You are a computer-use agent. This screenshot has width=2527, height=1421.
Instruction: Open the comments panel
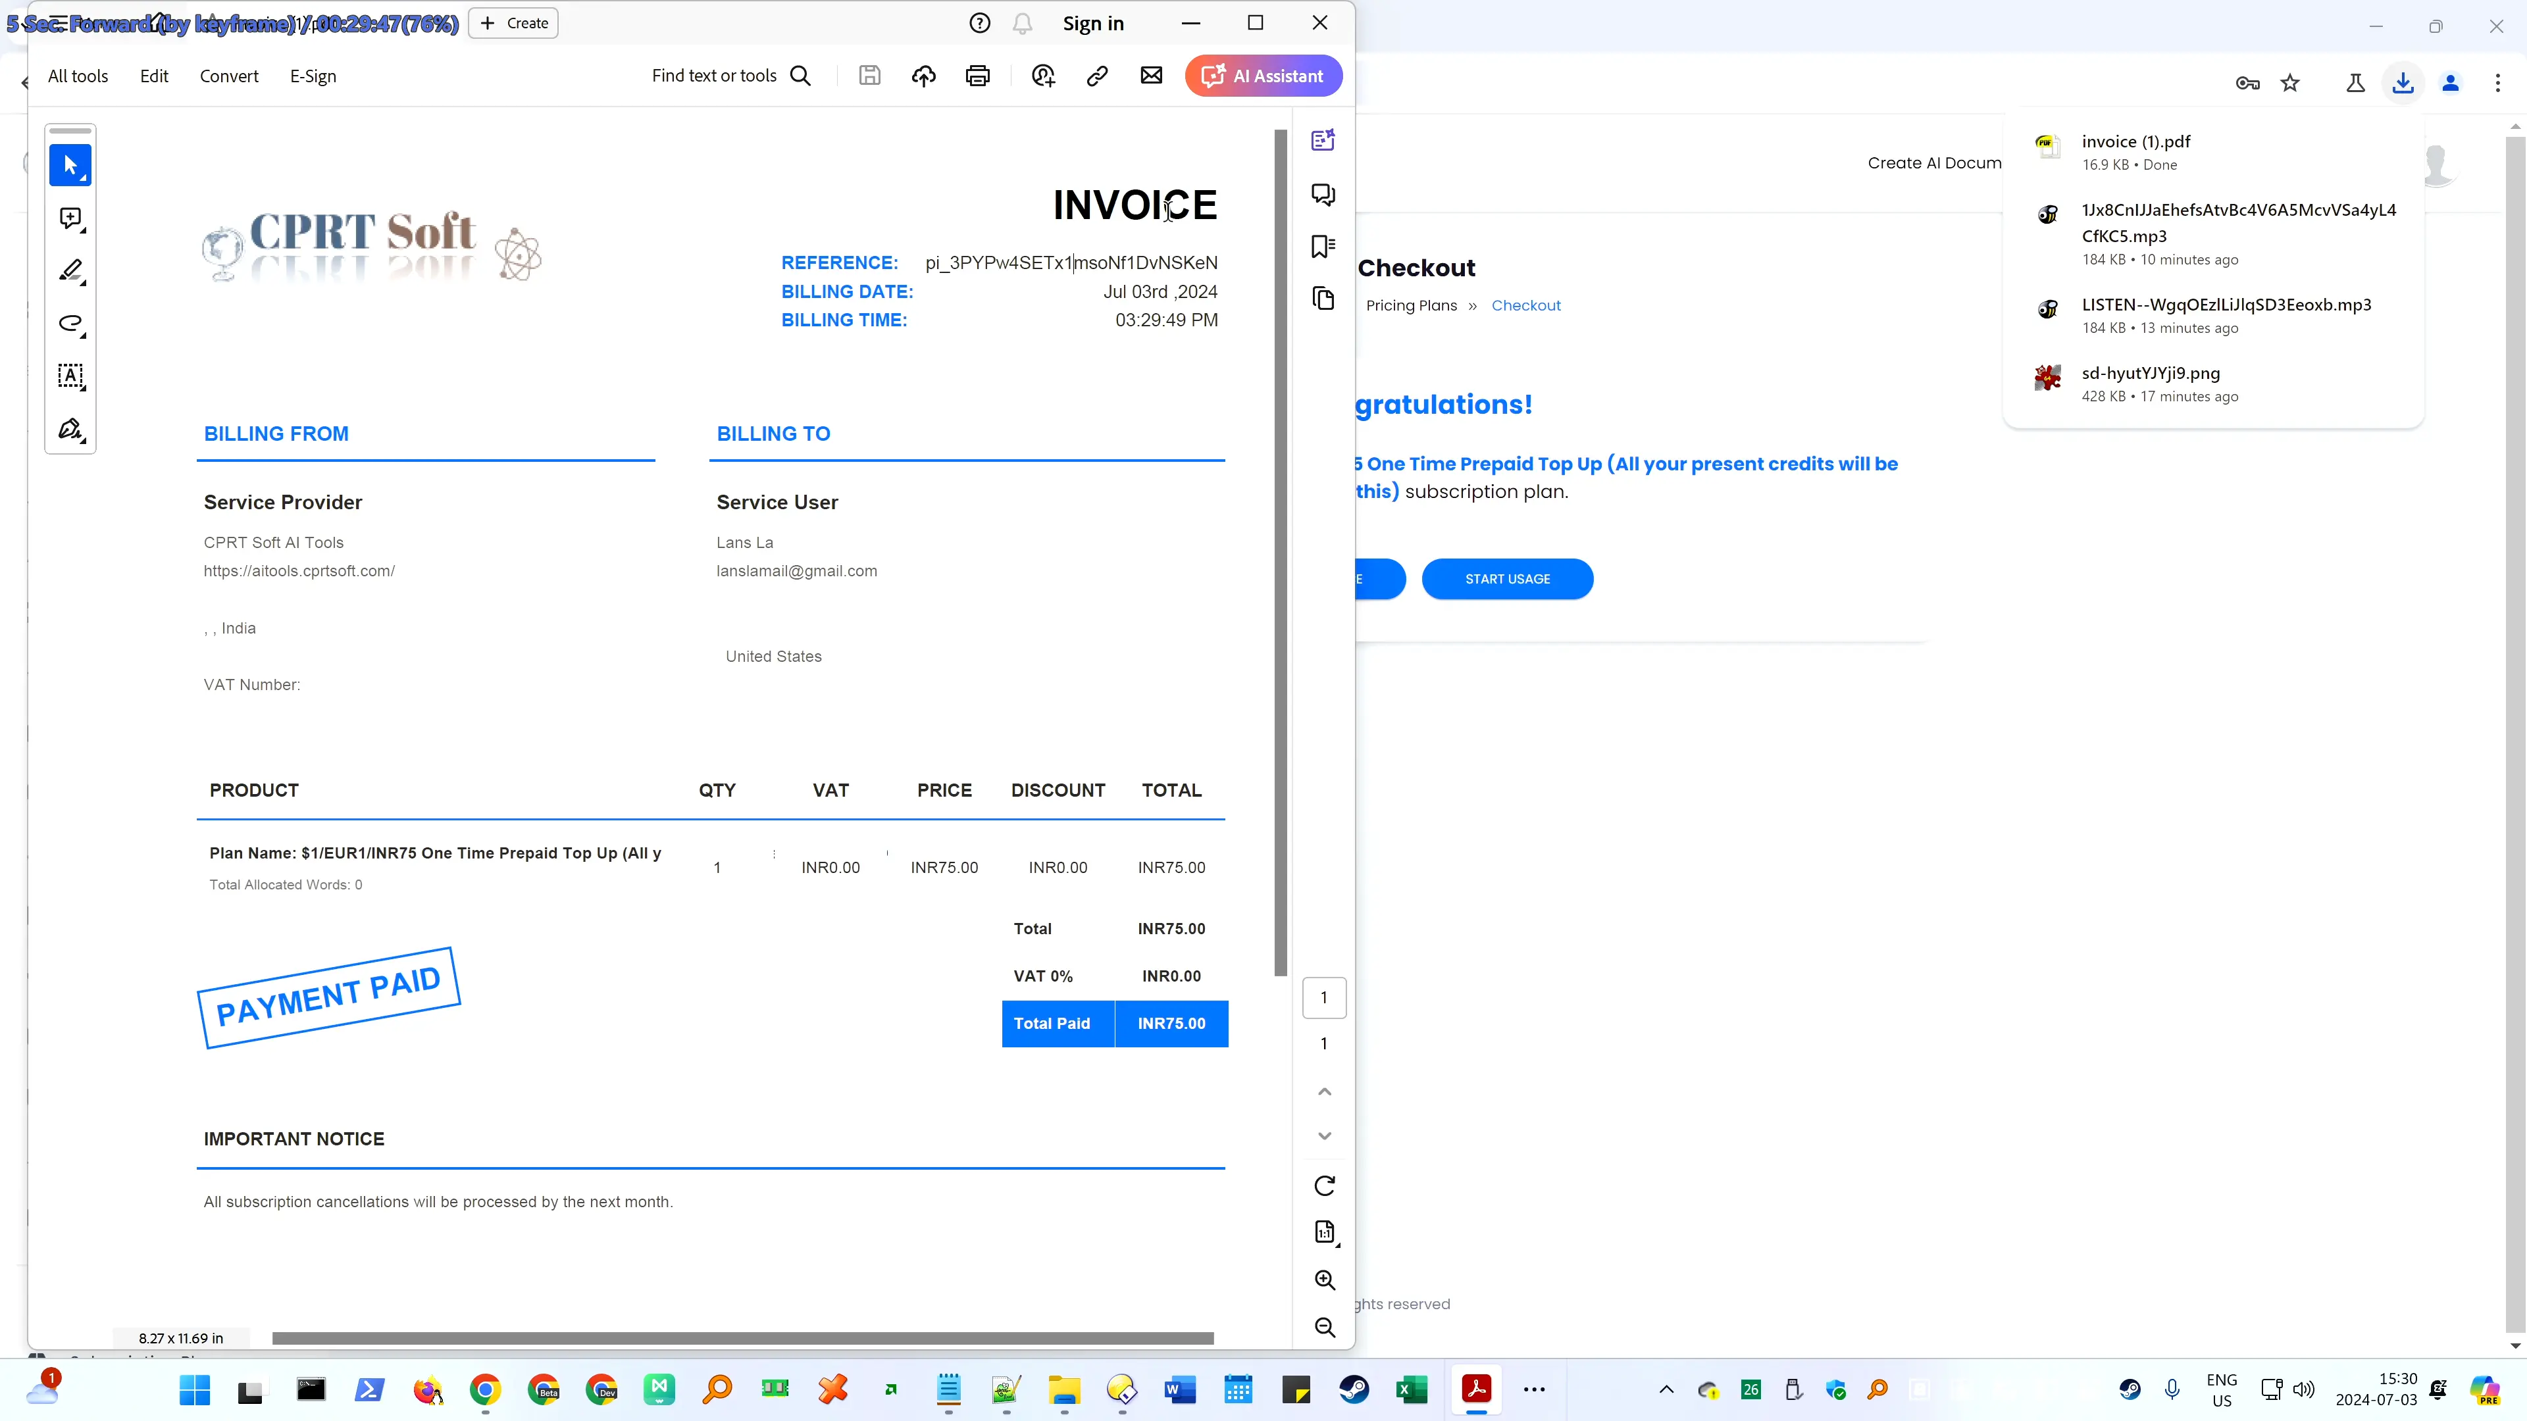click(x=1323, y=194)
